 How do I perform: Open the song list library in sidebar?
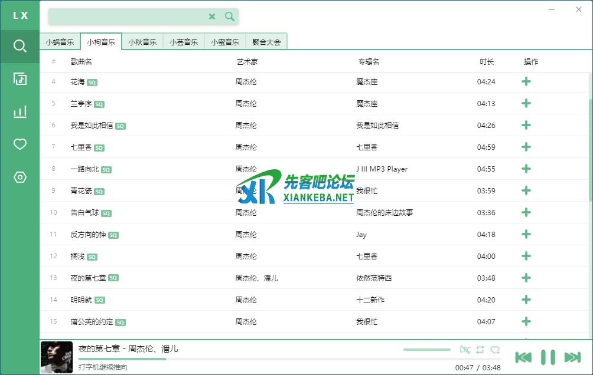pyautogui.click(x=20, y=78)
